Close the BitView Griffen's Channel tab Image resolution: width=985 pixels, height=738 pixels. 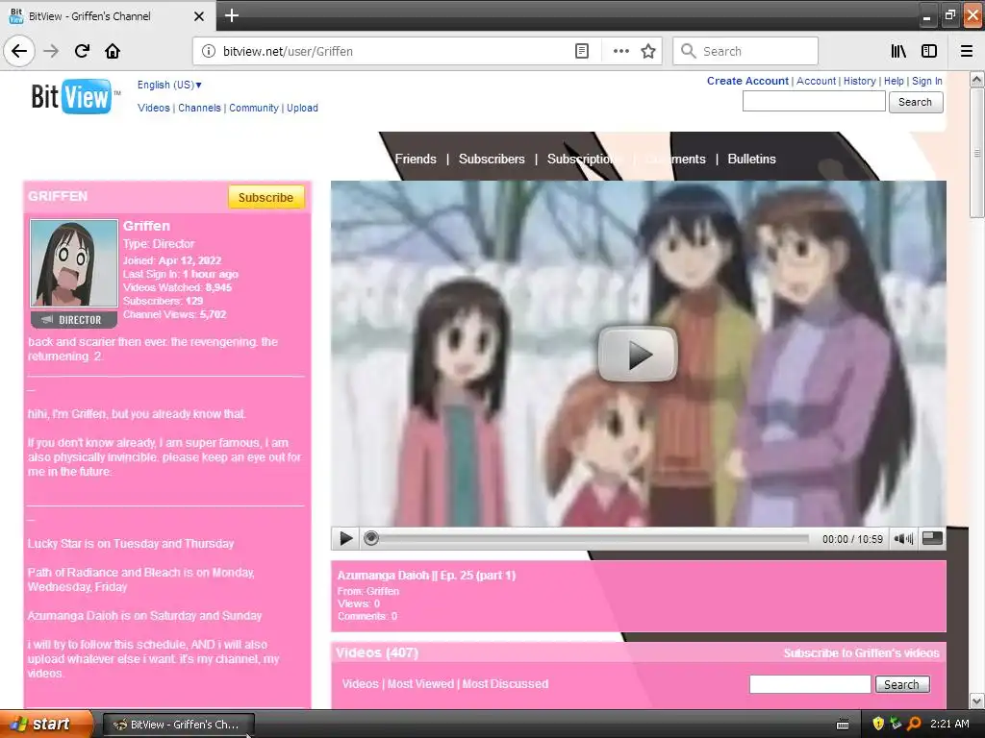(x=198, y=16)
